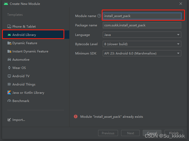
Task: Click the Phone & Tablet device icon
Action: 9,26
